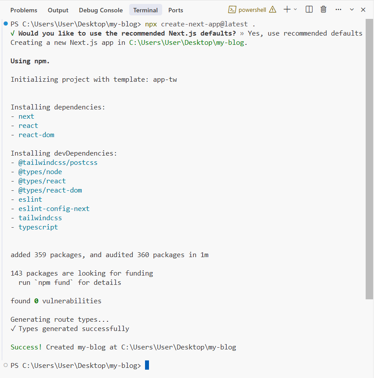374x378 pixels.
Task: Click the terminal vertical scrollbar
Action: [369, 158]
